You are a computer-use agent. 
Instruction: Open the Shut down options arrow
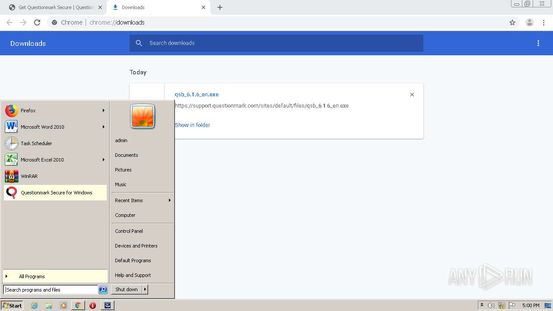(x=145, y=289)
